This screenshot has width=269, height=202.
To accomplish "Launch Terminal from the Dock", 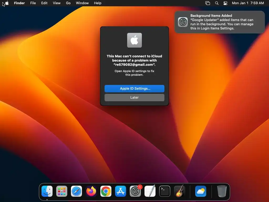I will [x=165, y=191].
